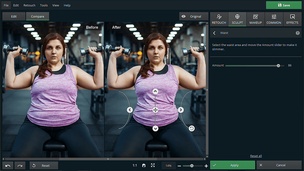
Task: Open the Help menu
Action: pos(67,5)
